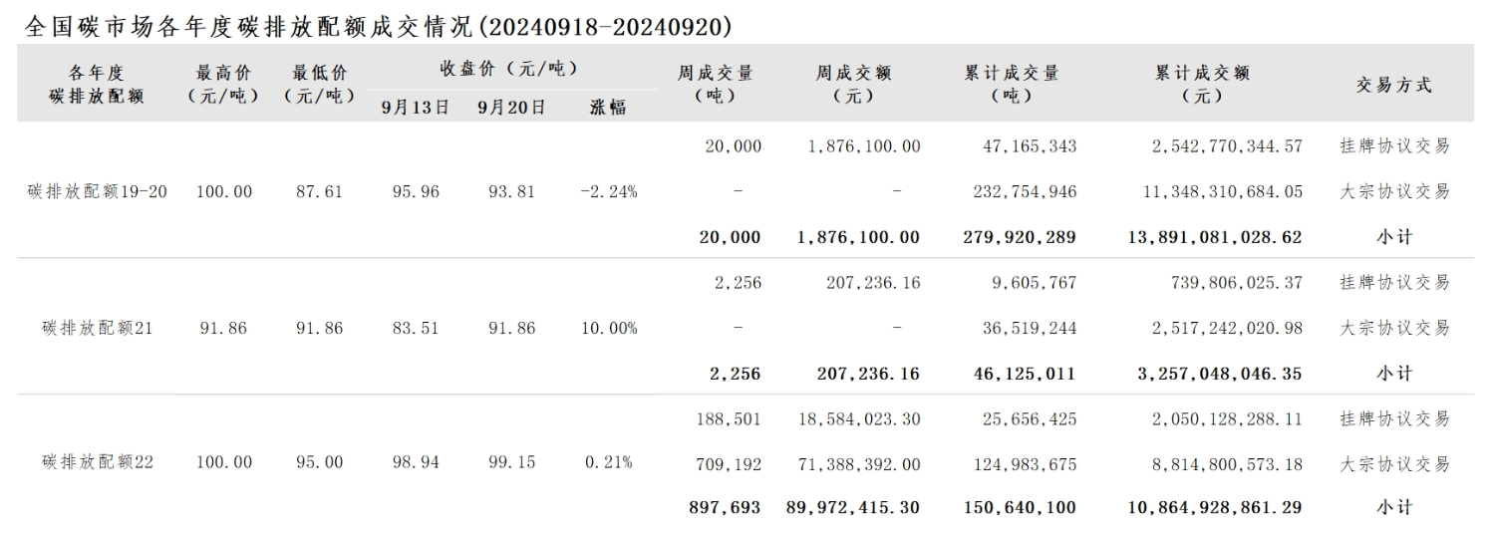Select the 碳排放配额19-20 row label
The image size is (1495, 533).
point(97,191)
